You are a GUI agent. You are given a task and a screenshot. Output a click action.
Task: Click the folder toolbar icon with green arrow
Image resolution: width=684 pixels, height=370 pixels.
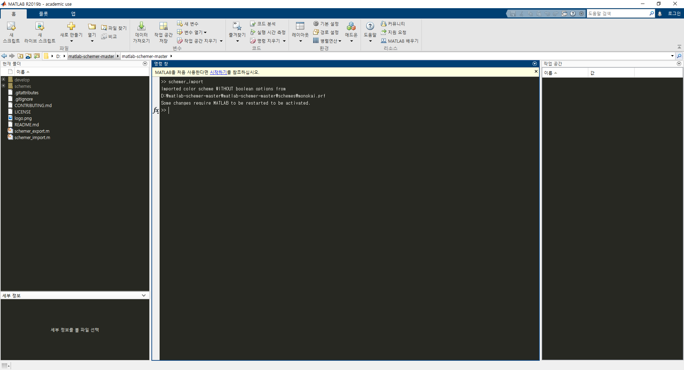click(36, 56)
